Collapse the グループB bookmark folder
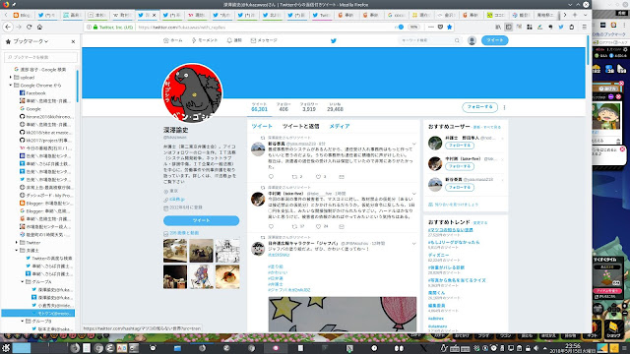This screenshot has height=354, width=630. (22, 322)
